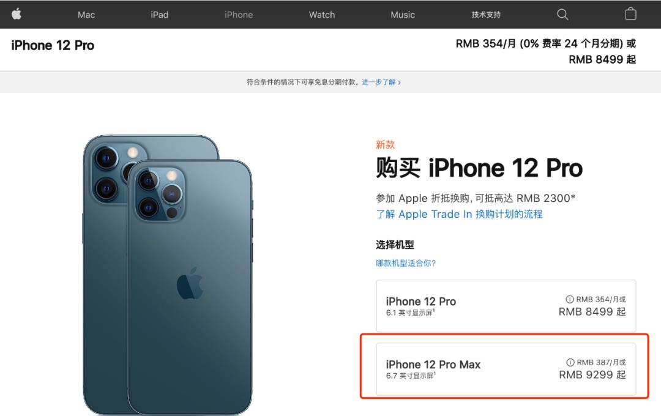The image size is (661, 416).
Task: Click info icon beside RMB 354/月
Action: tap(570, 299)
